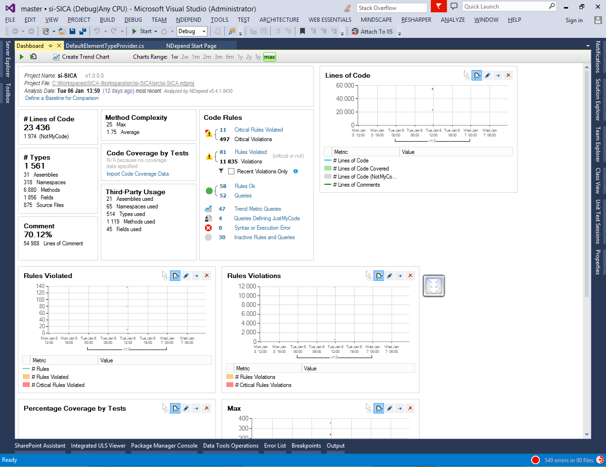Open the feedback speech bubble icon
The image size is (606, 467).
(x=454, y=6)
